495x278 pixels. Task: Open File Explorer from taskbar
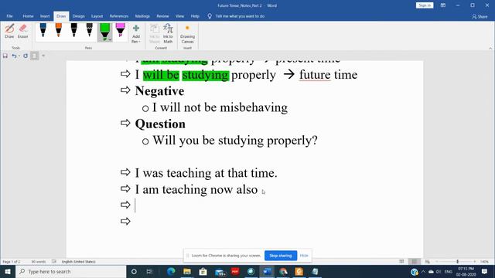[187, 271]
